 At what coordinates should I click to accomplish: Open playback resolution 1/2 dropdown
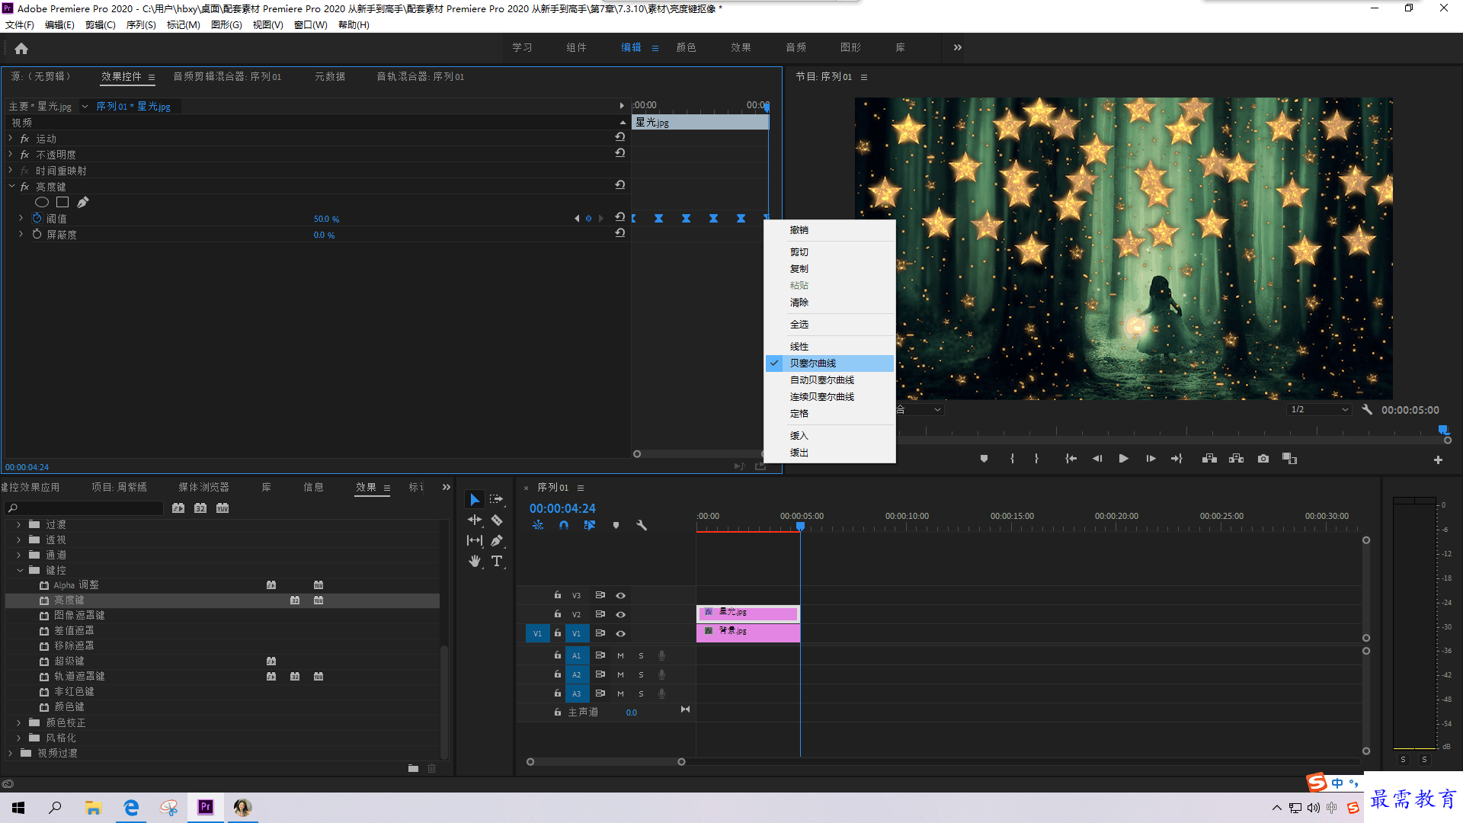1319,409
